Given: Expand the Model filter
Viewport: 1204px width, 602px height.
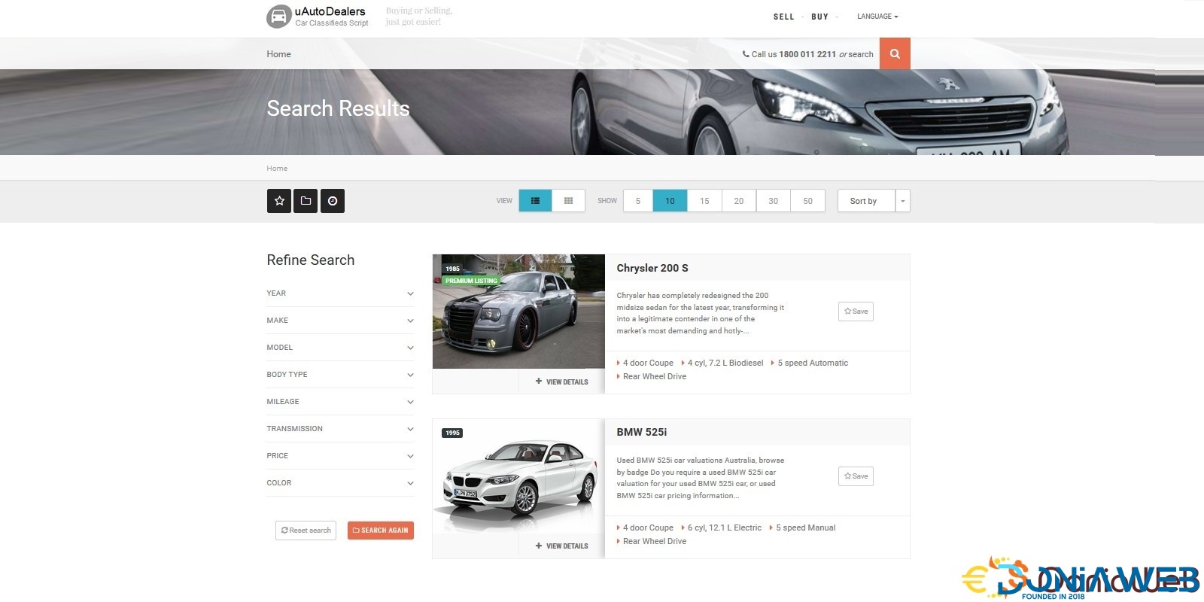Looking at the screenshot, I should click(340, 348).
